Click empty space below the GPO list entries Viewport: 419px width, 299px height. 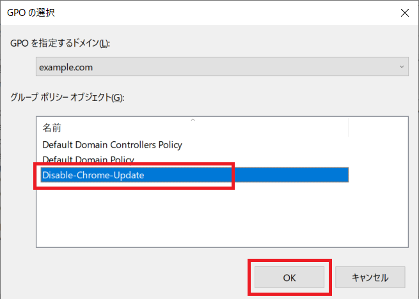pyautogui.click(x=192, y=217)
